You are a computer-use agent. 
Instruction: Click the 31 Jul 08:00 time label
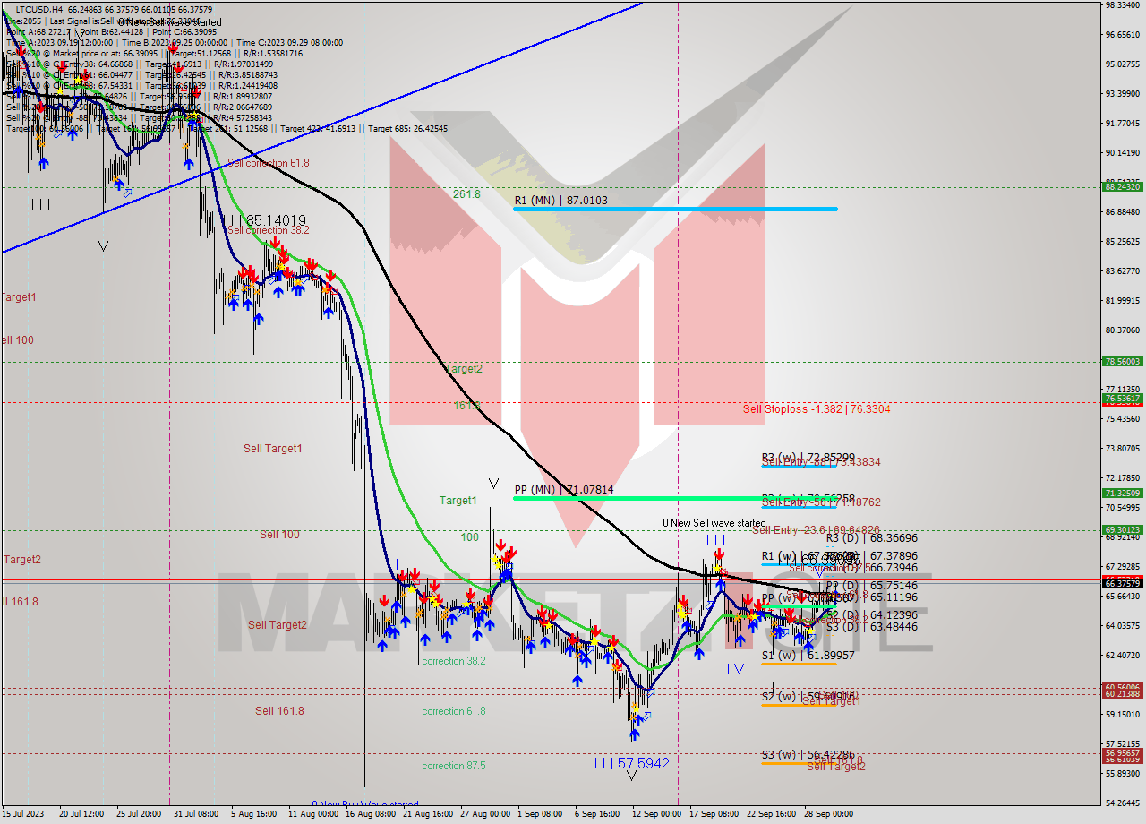pyautogui.click(x=195, y=814)
